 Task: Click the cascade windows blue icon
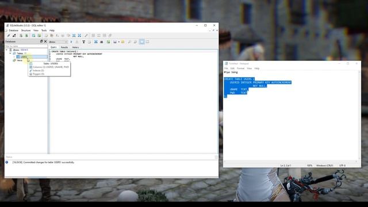coord(79,36)
